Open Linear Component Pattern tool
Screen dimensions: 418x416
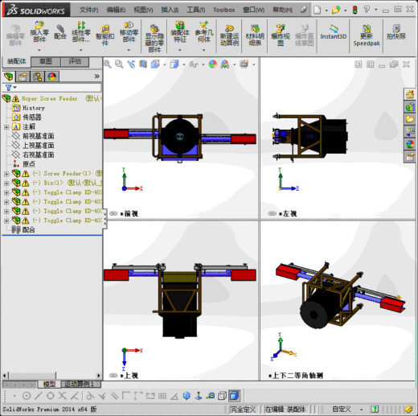[81, 31]
